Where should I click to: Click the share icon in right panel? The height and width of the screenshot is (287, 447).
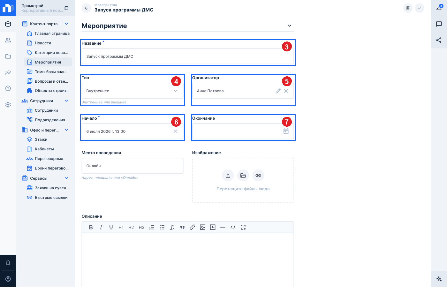[x=439, y=40]
